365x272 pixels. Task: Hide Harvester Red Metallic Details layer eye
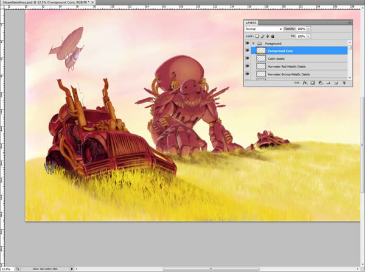[x=247, y=66]
